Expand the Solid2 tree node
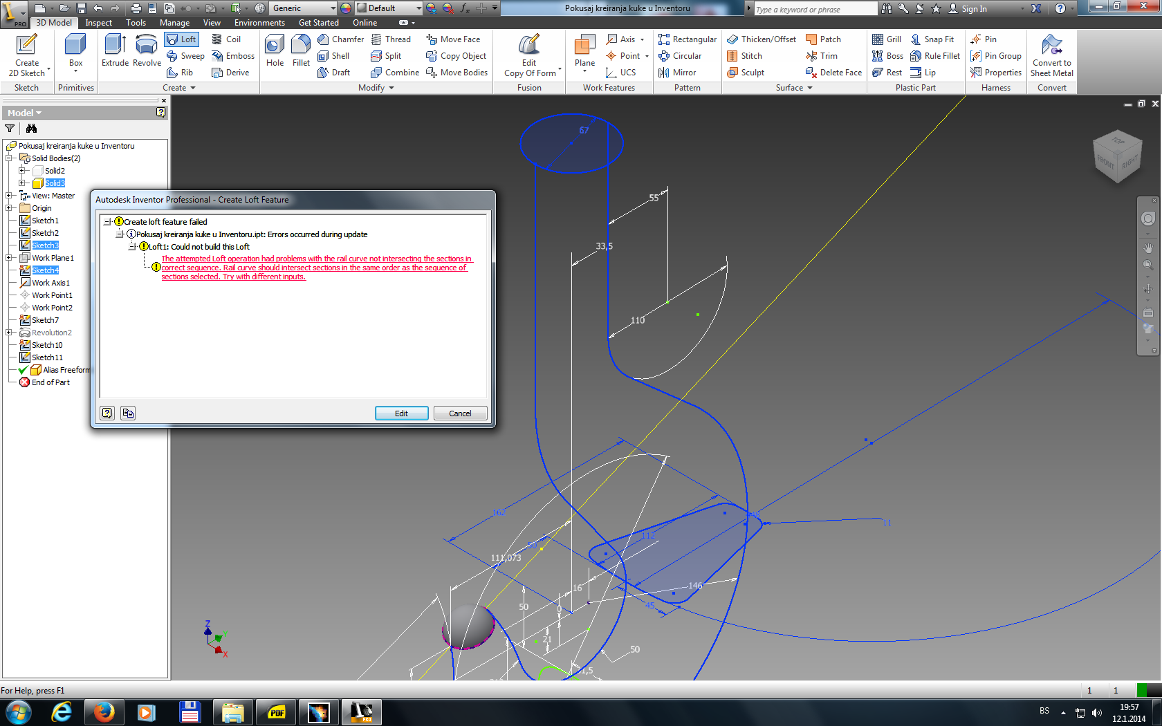This screenshot has width=1162, height=726. click(x=22, y=171)
